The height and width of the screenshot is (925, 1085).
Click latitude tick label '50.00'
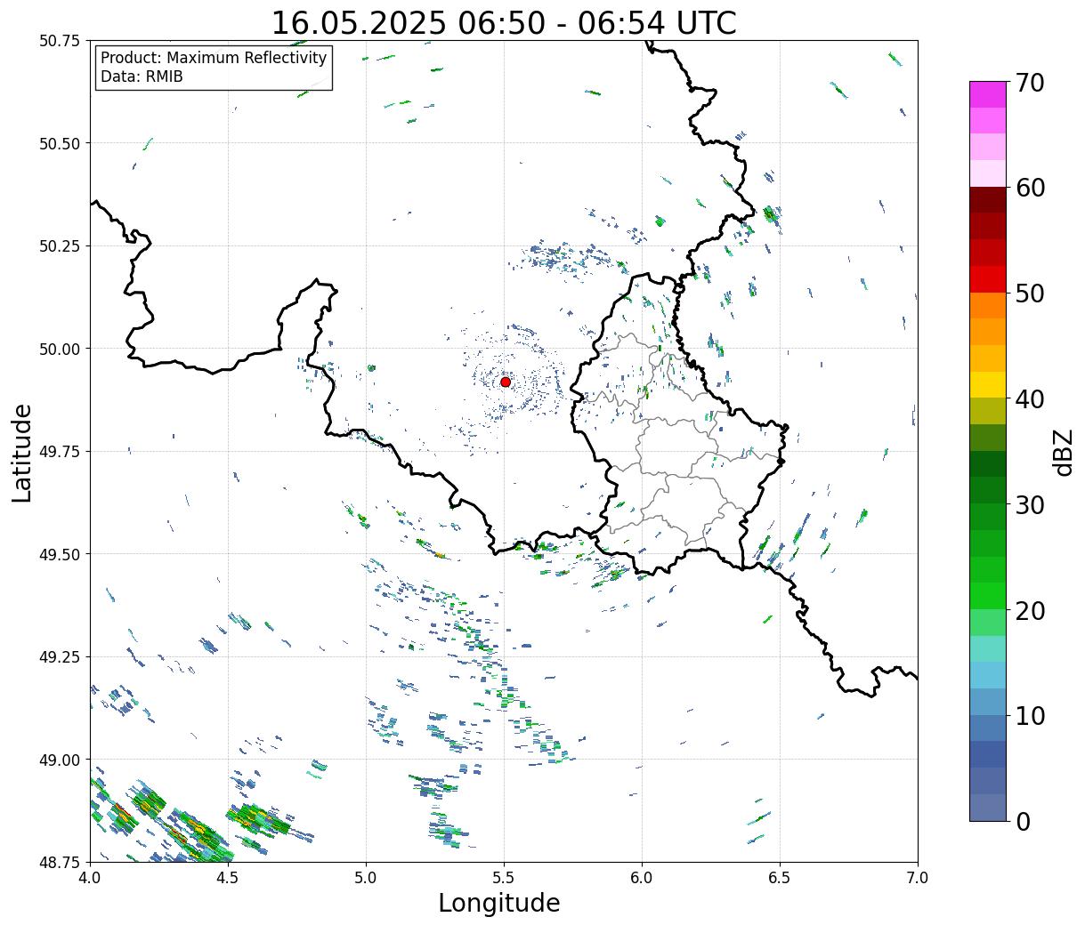[59, 349]
